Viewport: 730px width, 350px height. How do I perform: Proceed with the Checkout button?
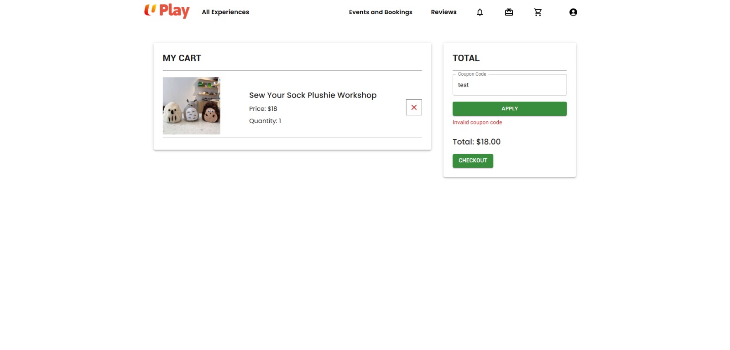[473, 161]
